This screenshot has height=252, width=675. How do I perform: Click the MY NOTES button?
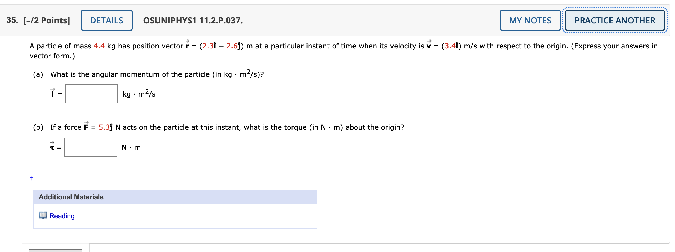click(530, 20)
